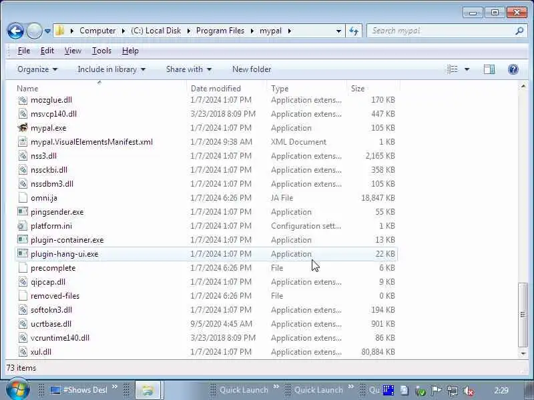
Task: Select the mypal.exe application icon
Action: (23, 128)
